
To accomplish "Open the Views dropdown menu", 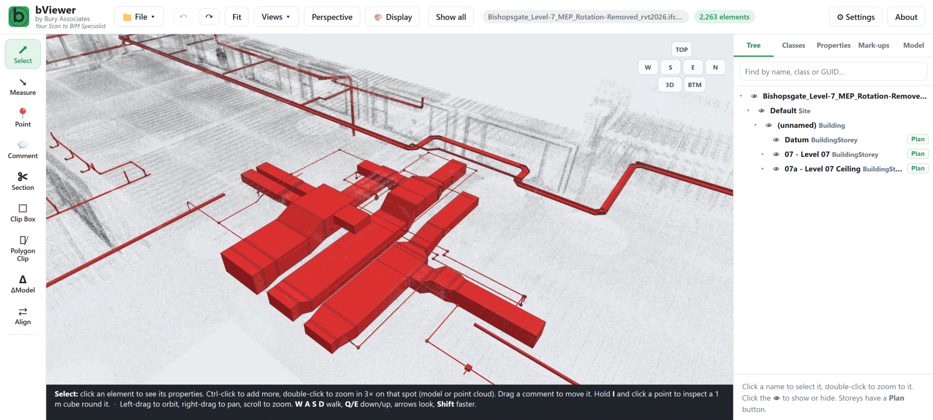I will pos(276,17).
